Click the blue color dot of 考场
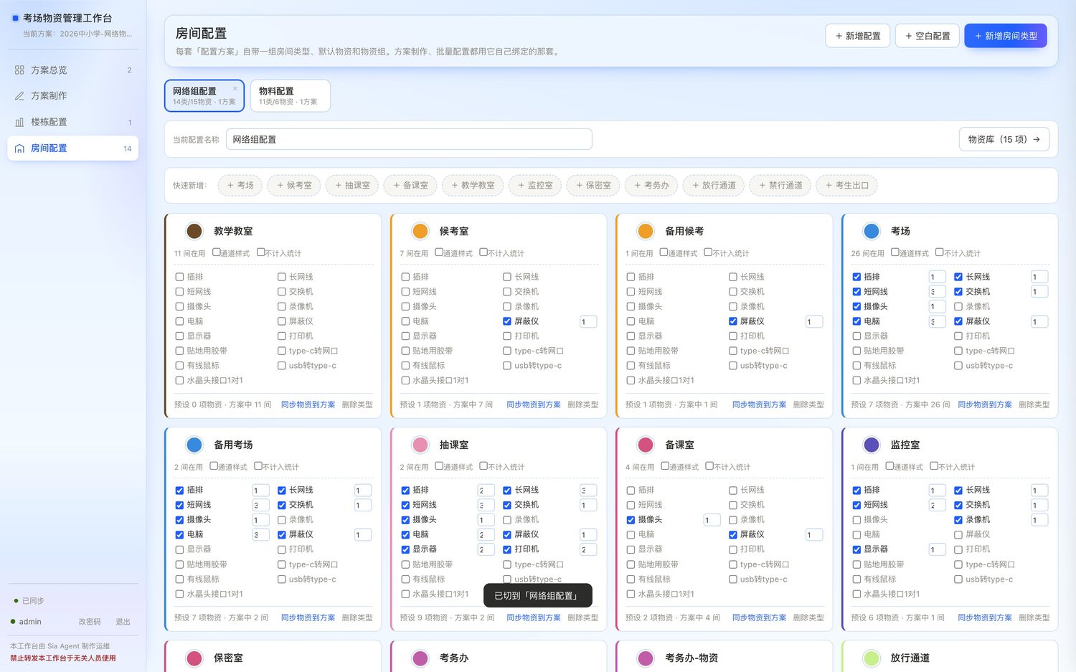 coord(871,231)
